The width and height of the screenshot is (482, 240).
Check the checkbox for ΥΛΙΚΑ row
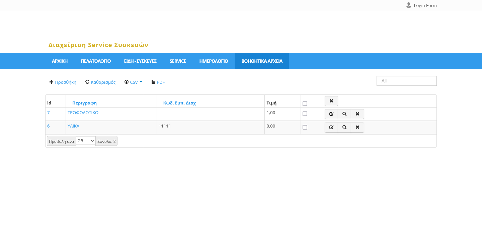[x=305, y=127]
